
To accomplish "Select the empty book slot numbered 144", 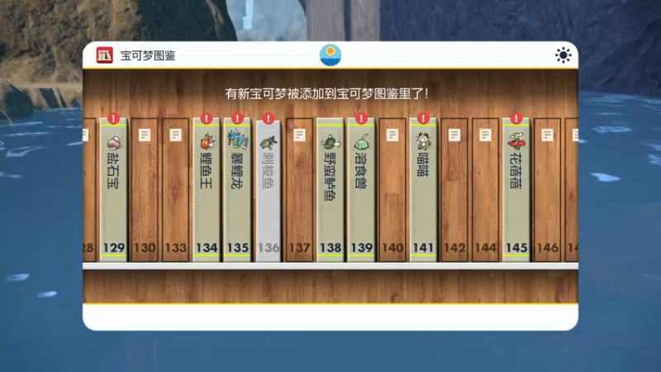I will pyautogui.click(x=485, y=190).
